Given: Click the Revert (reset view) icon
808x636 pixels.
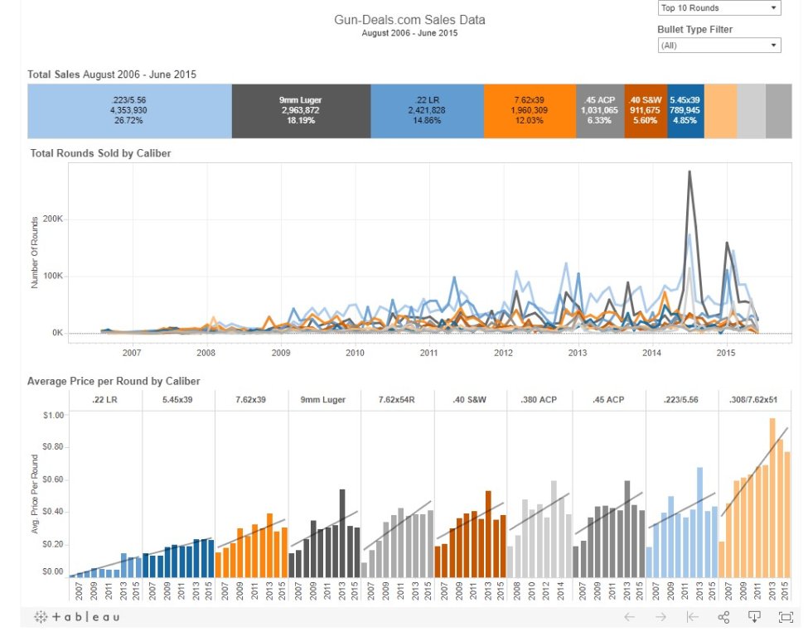Looking at the screenshot, I should coord(693,617).
